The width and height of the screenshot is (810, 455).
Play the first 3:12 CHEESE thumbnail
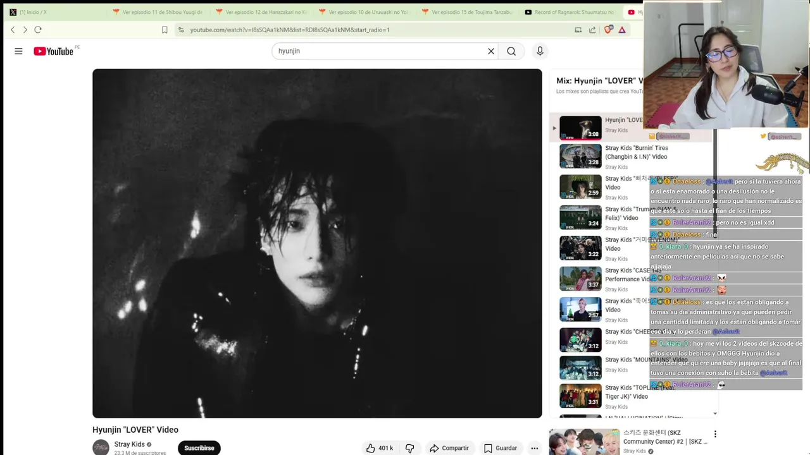pos(580,340)
